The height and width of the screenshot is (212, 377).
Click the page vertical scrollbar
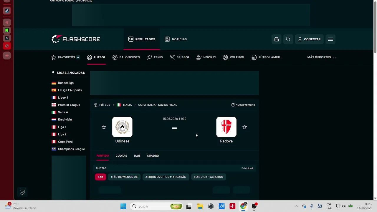click(x=375, y=27)
